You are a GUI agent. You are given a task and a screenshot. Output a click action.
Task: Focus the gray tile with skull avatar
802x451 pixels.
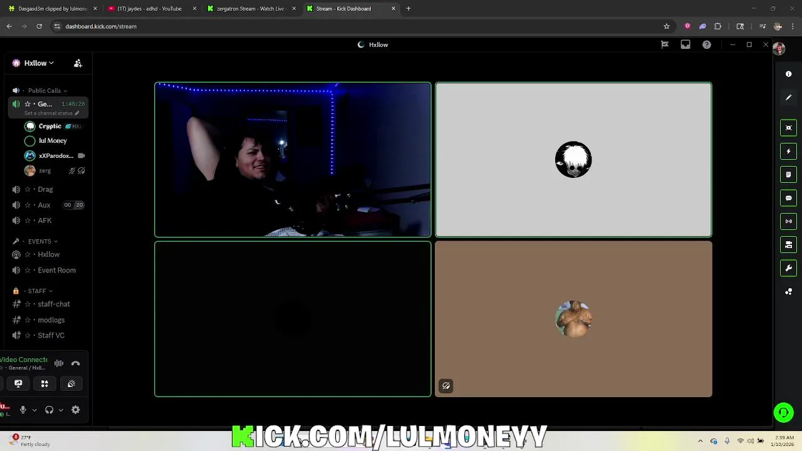point(573,160)
